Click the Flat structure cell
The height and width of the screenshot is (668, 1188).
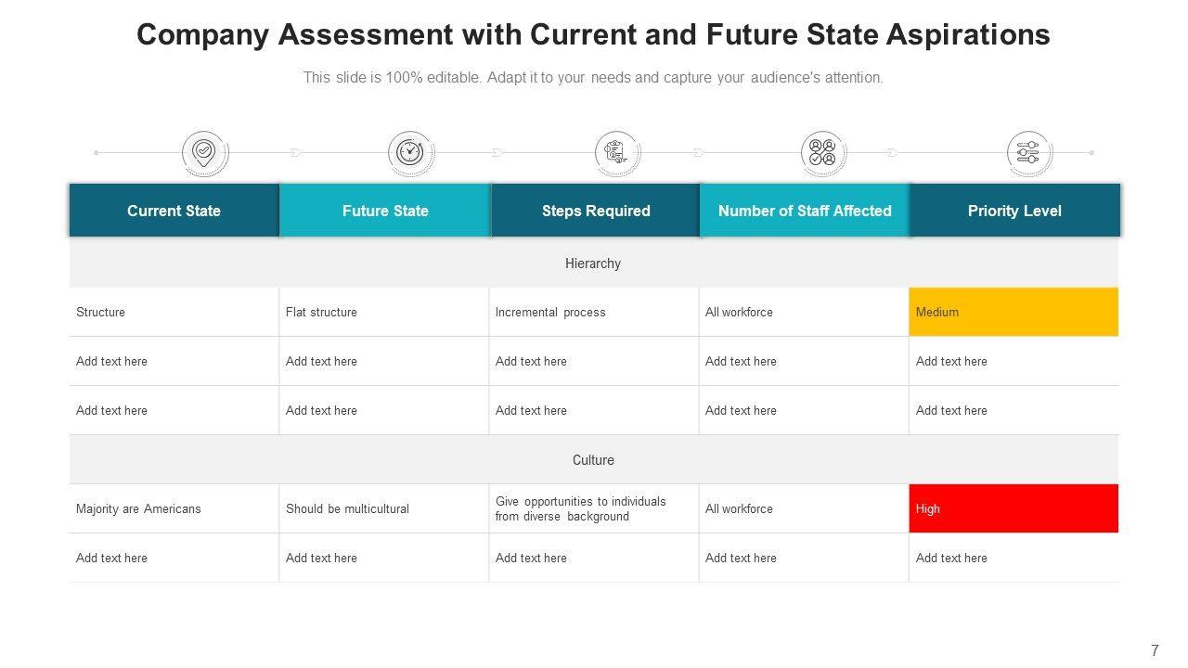click(321, 312)
